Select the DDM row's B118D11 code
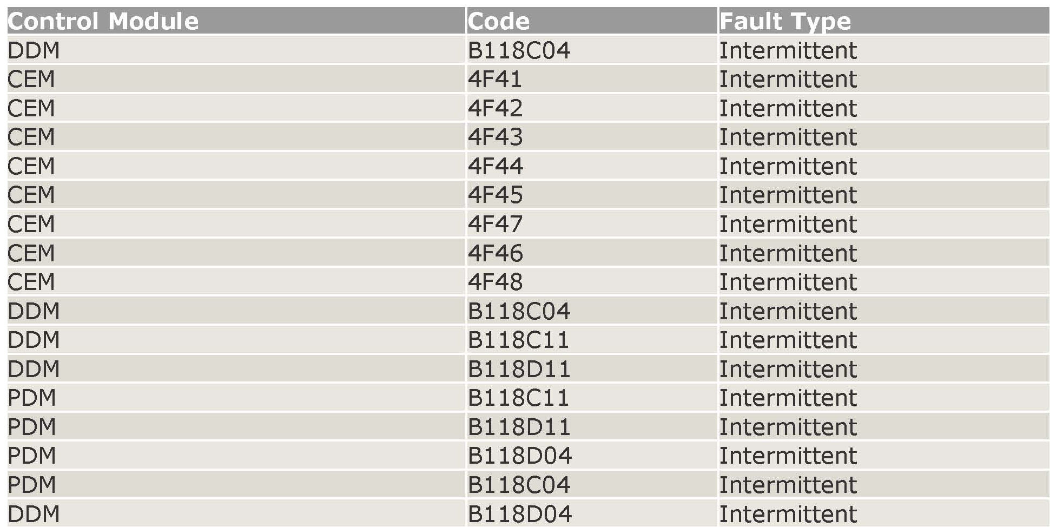This screenshot has height=527, width=1050. click(x=519, y=369)
